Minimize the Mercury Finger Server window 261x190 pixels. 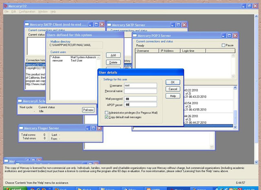(x=88, y=128)
